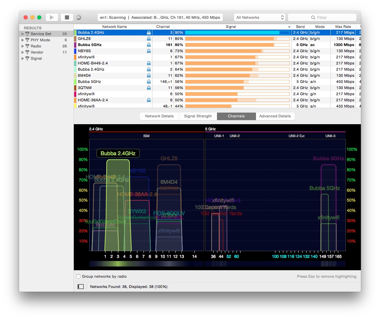Image resolution: width=380 pixels, height=319 pixels.
Task: Select the 3QTNM network row
Action: tap(217, 88)
